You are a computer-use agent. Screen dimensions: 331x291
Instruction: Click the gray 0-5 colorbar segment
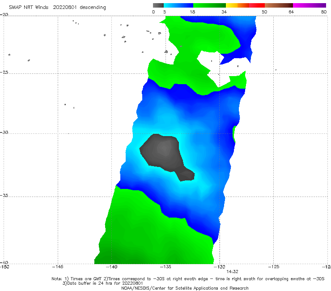click(x=158, y=5)
